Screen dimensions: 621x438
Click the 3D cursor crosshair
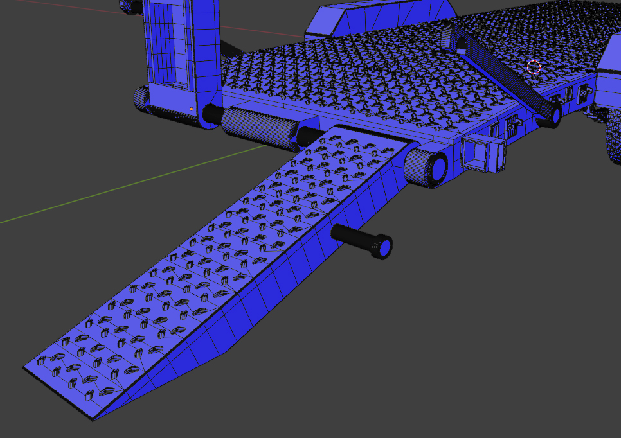pos(534,66)
